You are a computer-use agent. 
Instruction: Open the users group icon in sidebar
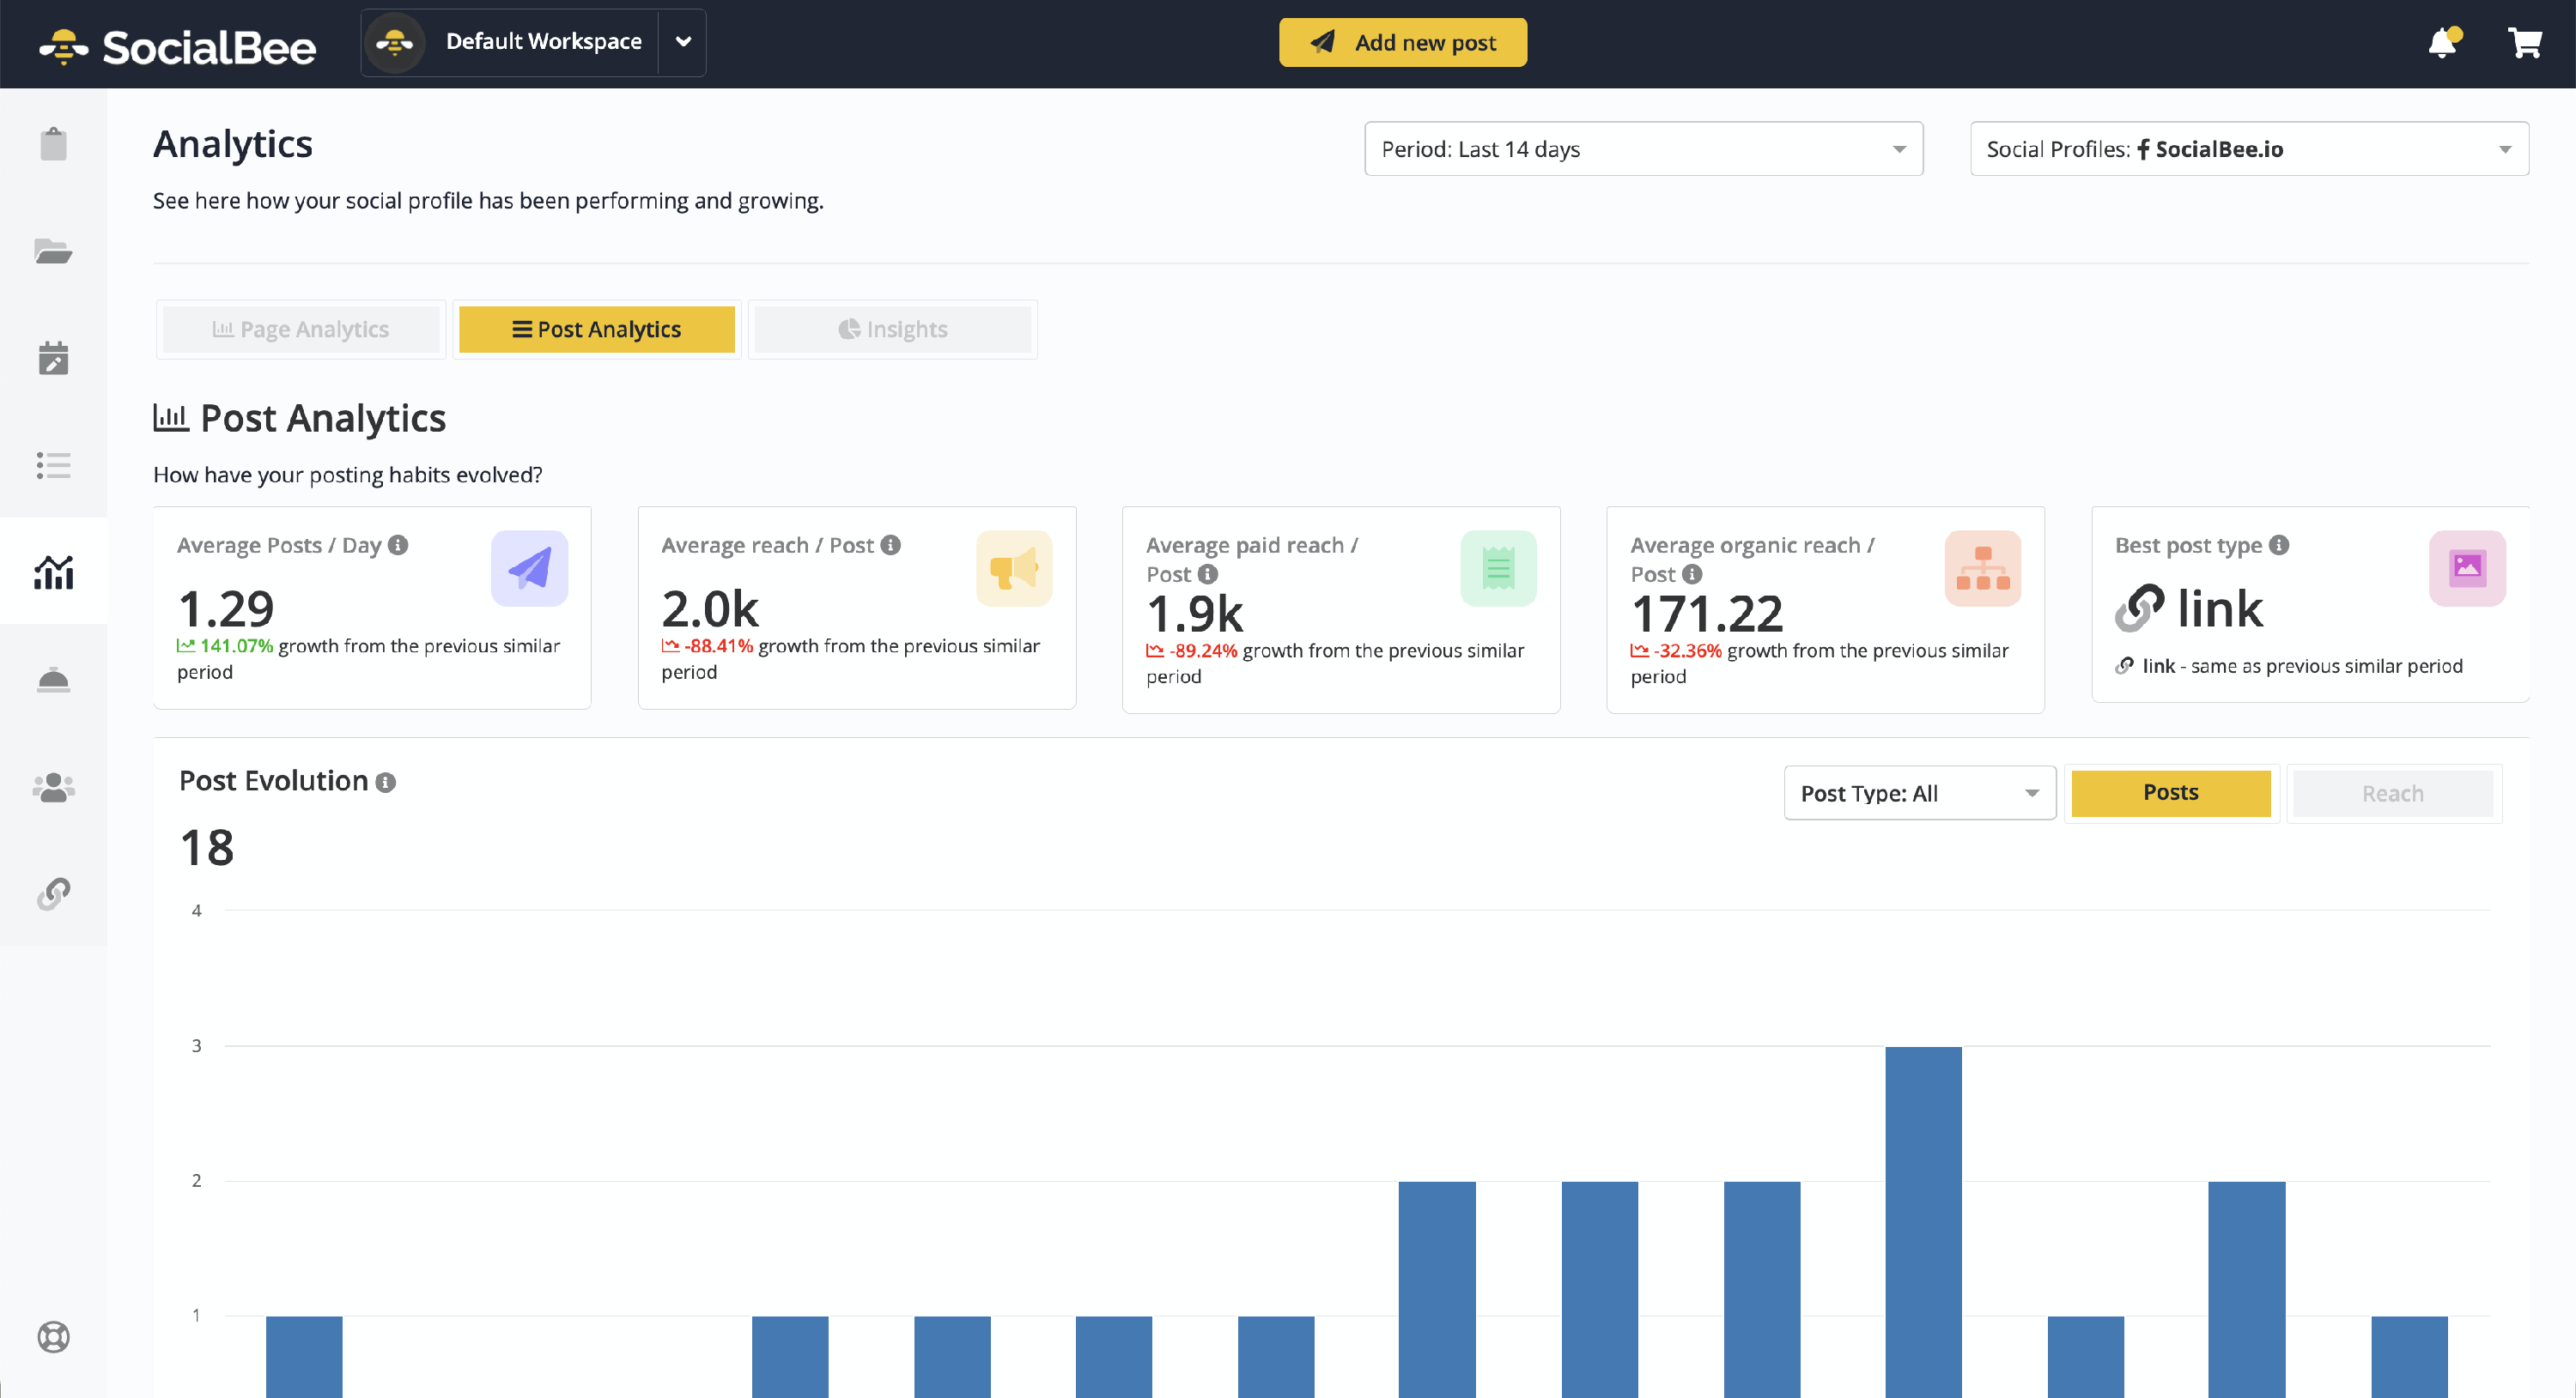(53, 788)
